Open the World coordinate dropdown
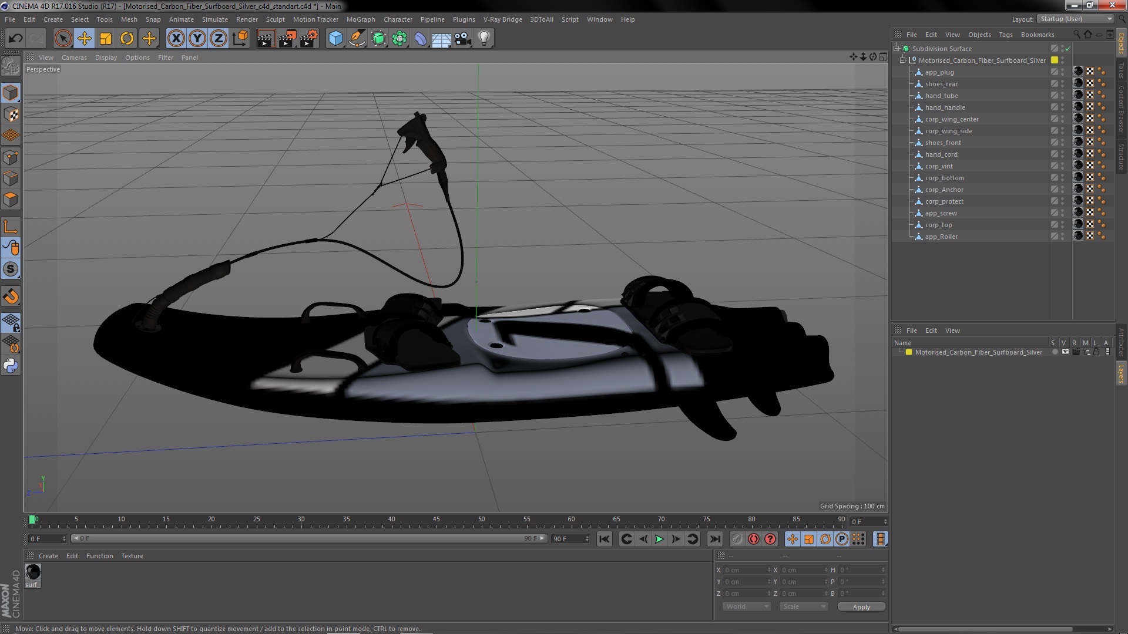 coord(746,606)
